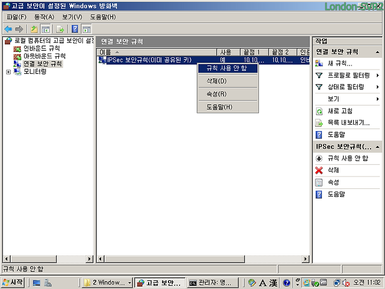Toggle the action pane toolbar icon
This screenshot has height=289, width=385.
pyautogui.click(x=86, y=29)
